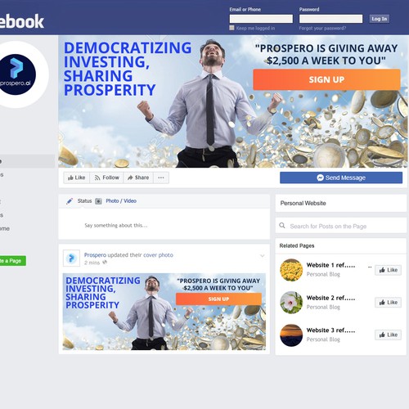
Task: Click the Log In button
Action: pos(380,19)
